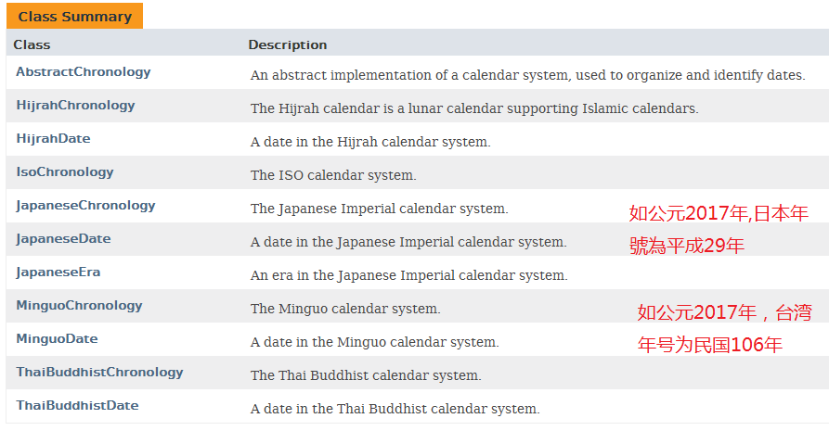The image size is (829, 431).
Task: Click the ISO calendar system description text
Action: [333, 175]
